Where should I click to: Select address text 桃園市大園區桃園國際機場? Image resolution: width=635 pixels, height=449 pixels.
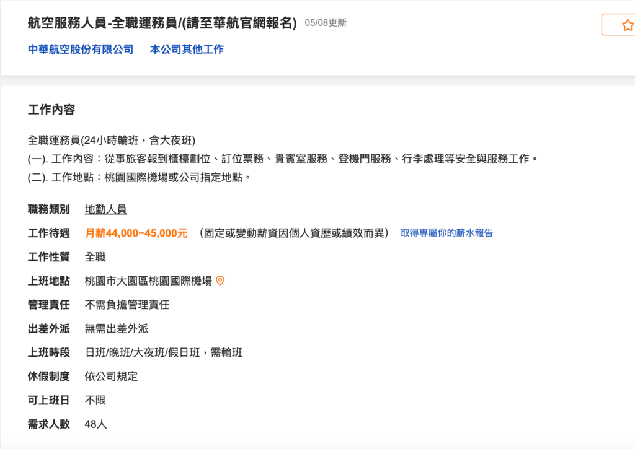coord(148,281)
